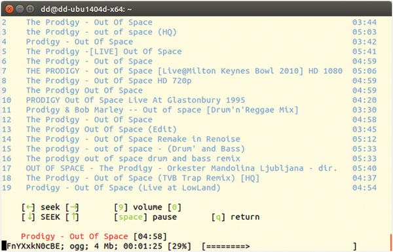Click the 'volume' label

pos(147,207)
